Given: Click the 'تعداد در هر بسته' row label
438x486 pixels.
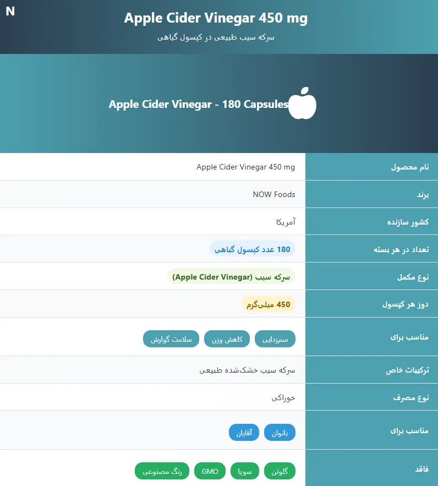Looking at the screenshot, I should pyautogui.click(x=402, y=249).
